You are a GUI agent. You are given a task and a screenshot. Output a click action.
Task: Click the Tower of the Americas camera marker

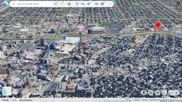[x=81, y=29]
